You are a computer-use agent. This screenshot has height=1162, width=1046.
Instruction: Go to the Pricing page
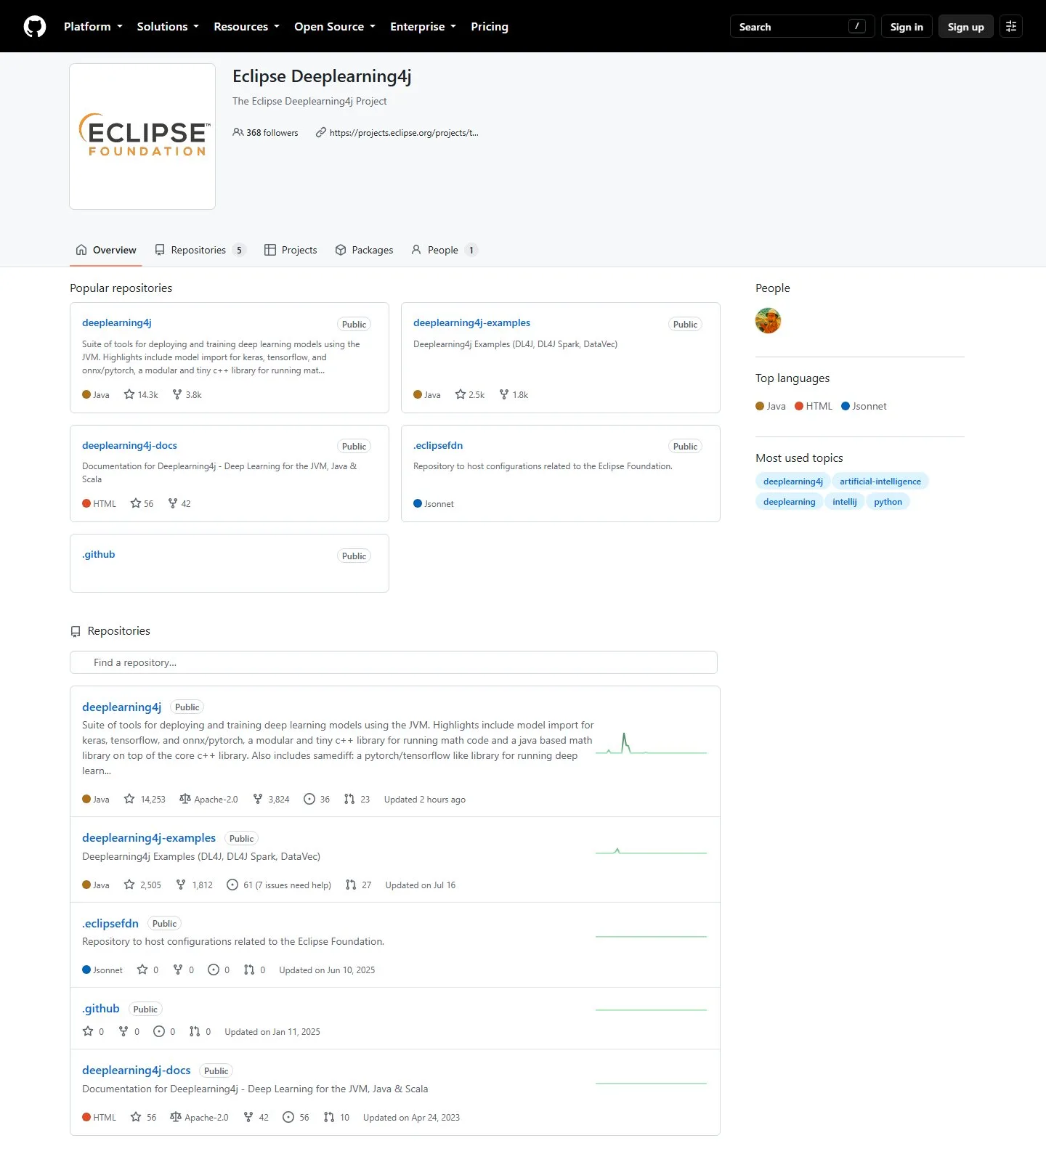(x=490, y=26)
